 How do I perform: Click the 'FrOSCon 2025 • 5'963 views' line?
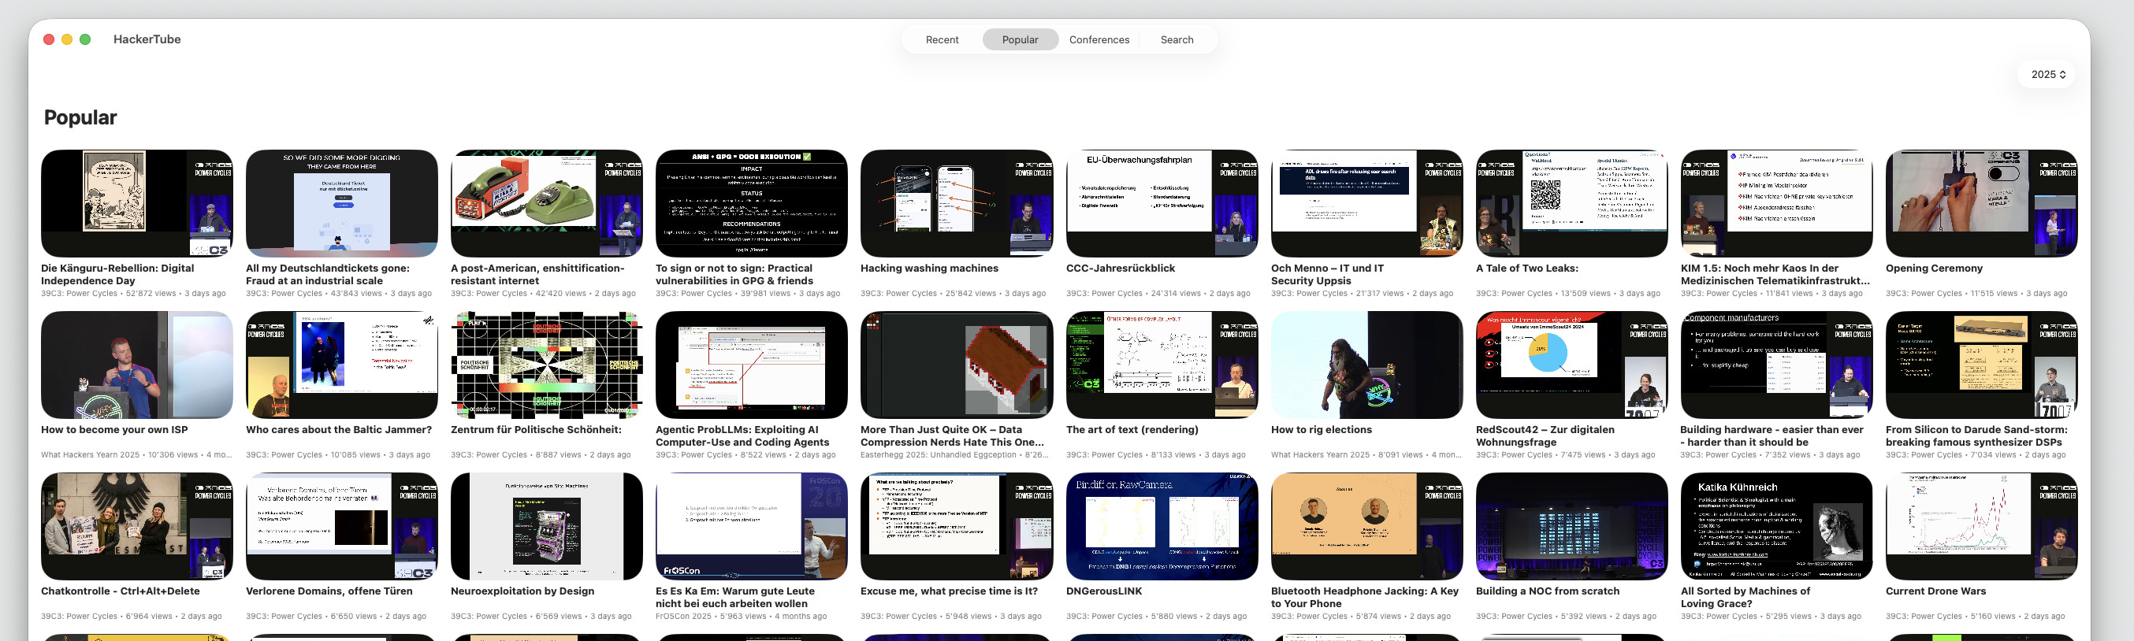tap(741, 616)
